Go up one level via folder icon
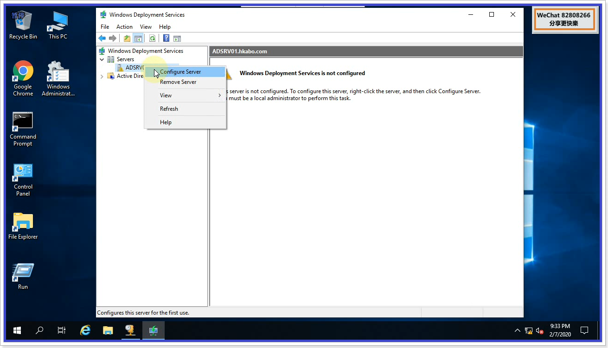The height and width of the screenshot is (348, 608). pyautogui.click(x=127, y=38)
